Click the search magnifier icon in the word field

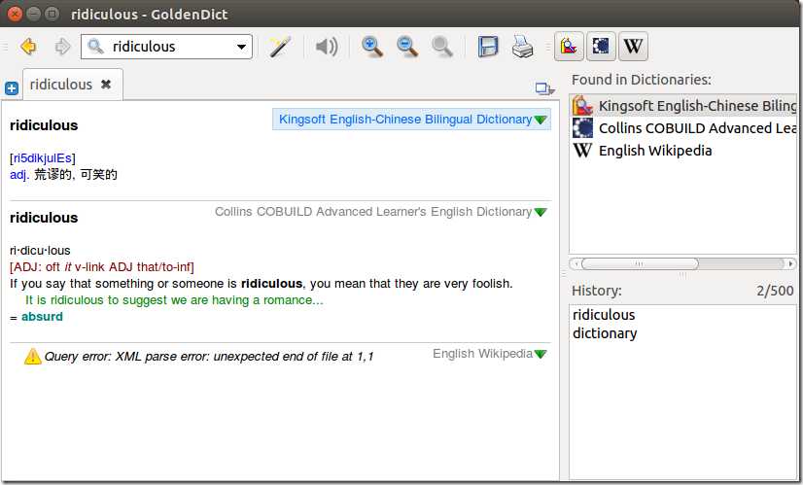(95, 47)
